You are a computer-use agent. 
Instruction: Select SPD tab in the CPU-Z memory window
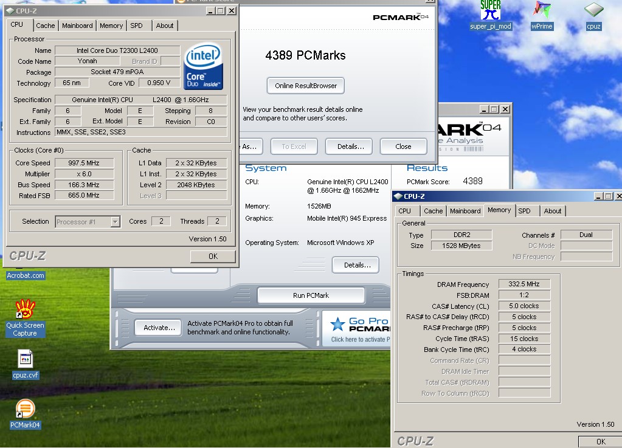pos(525,212)
